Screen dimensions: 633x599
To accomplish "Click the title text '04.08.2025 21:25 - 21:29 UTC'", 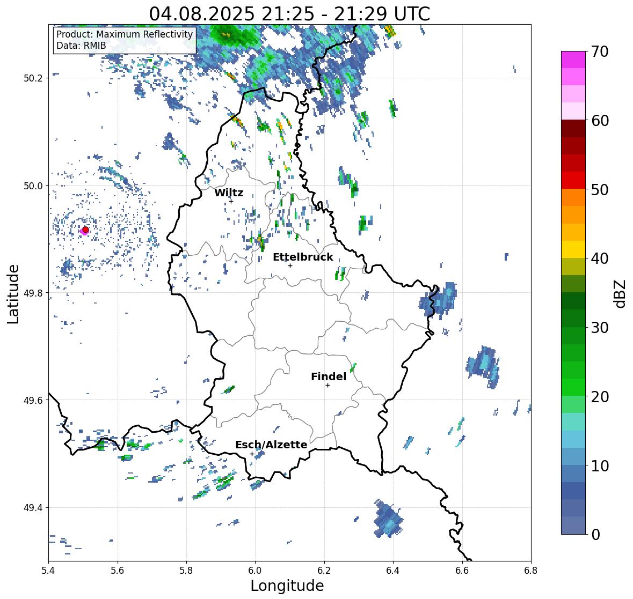I will coord(289,14).
